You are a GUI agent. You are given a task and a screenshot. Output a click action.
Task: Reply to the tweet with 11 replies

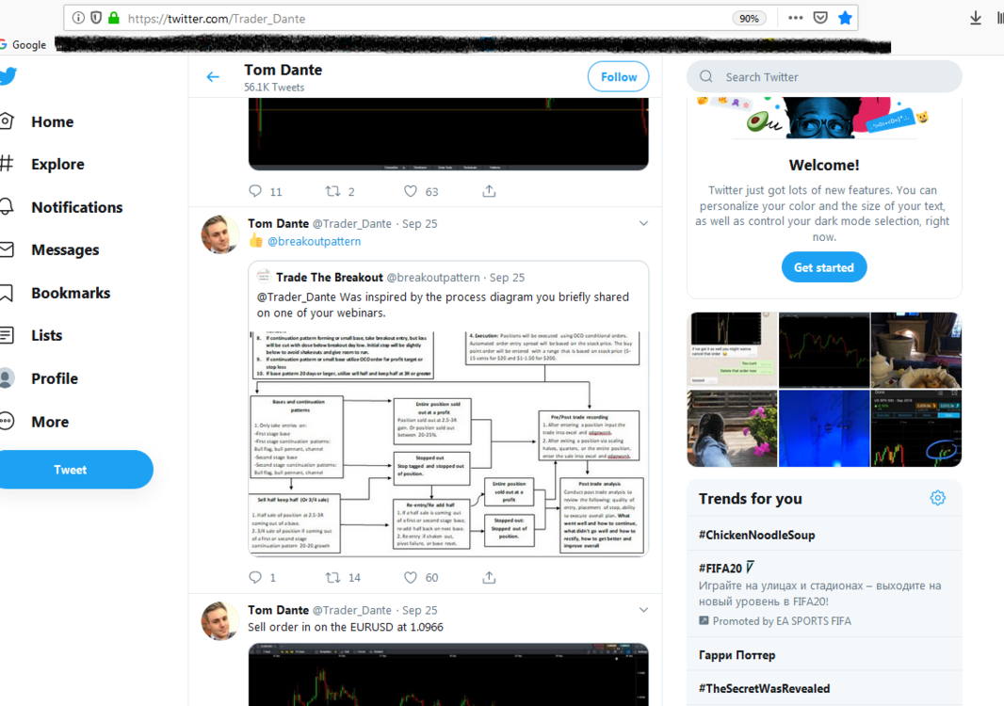pyautogui.click(x=255, y=191)
